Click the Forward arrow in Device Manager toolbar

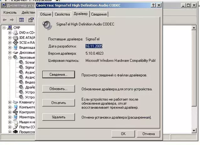pyautogui.click(x=12, y=20)
